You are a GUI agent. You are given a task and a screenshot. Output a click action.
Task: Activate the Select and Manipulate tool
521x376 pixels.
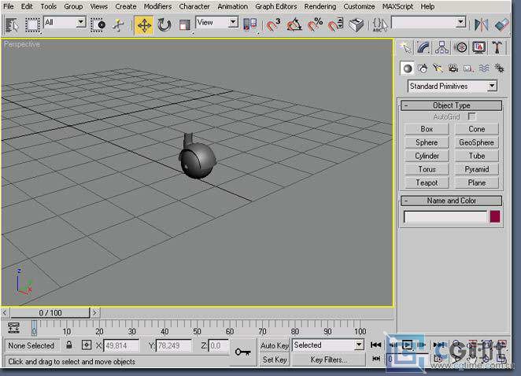pos(118,25)
